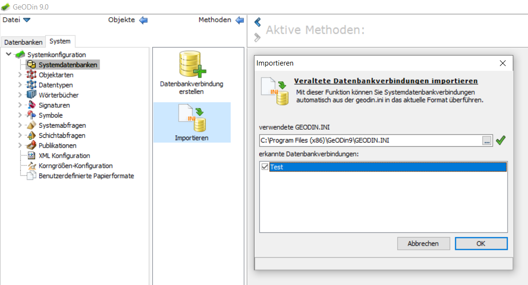Select Schichtabfragen label in the tree
Image resolution: width=528 pixels, height=285 pixels.
62,135
